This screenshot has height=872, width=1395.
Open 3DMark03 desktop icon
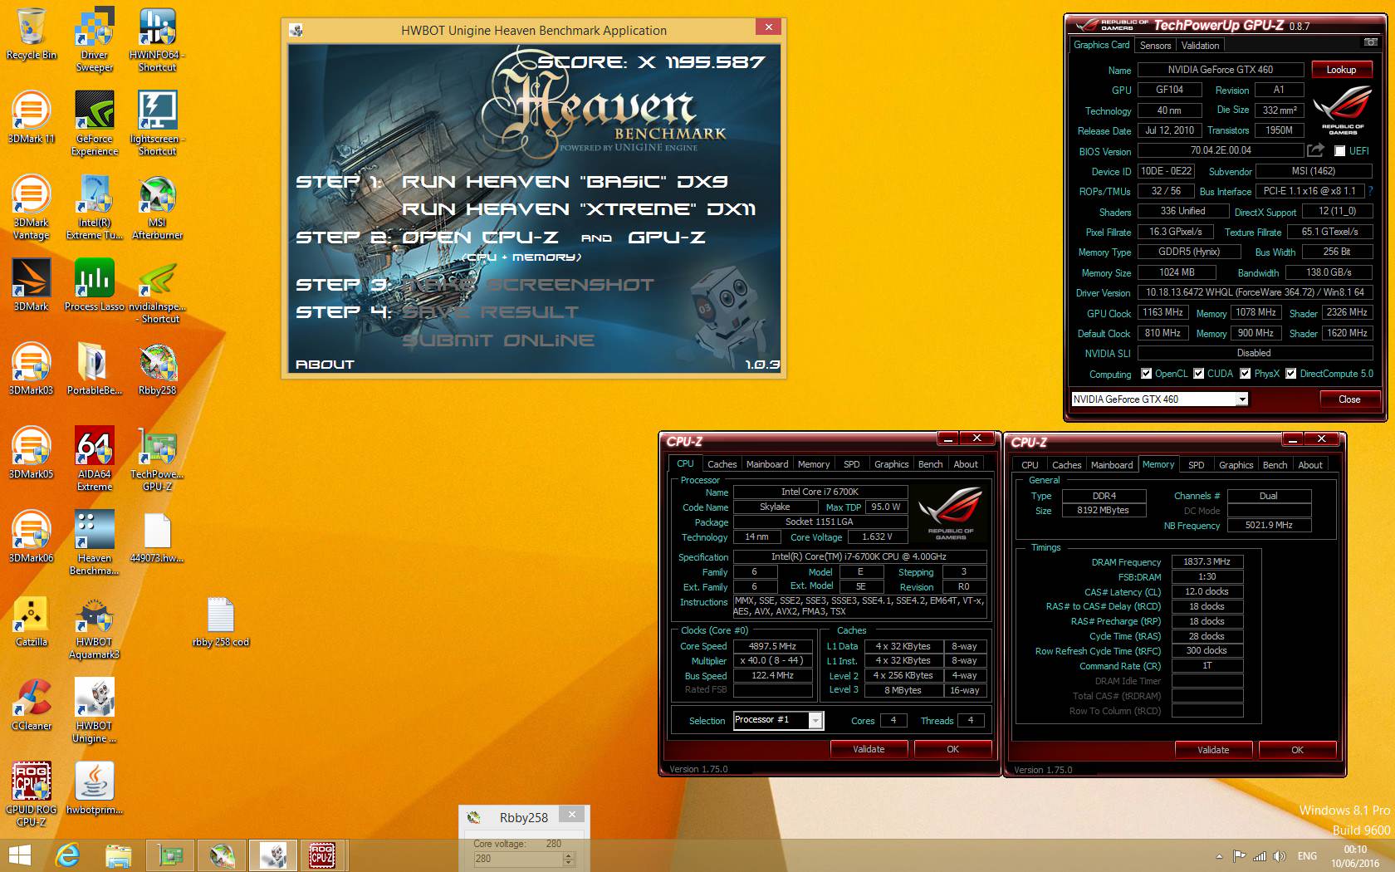(32, 369)
